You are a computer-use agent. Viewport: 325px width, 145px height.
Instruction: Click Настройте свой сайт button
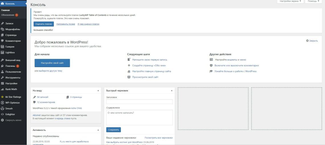52,63
